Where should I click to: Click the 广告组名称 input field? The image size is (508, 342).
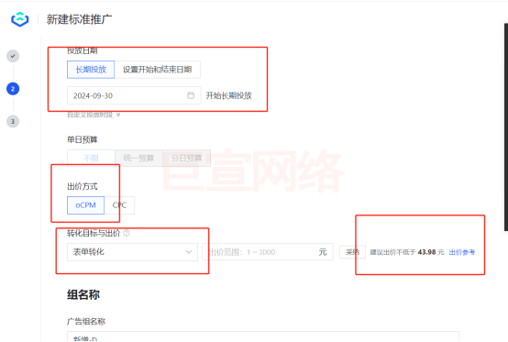[x=263, y=336]
